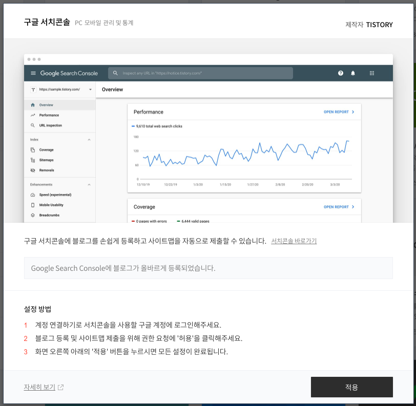
Task: Click the Overview page heading
Action: point(112,90)
